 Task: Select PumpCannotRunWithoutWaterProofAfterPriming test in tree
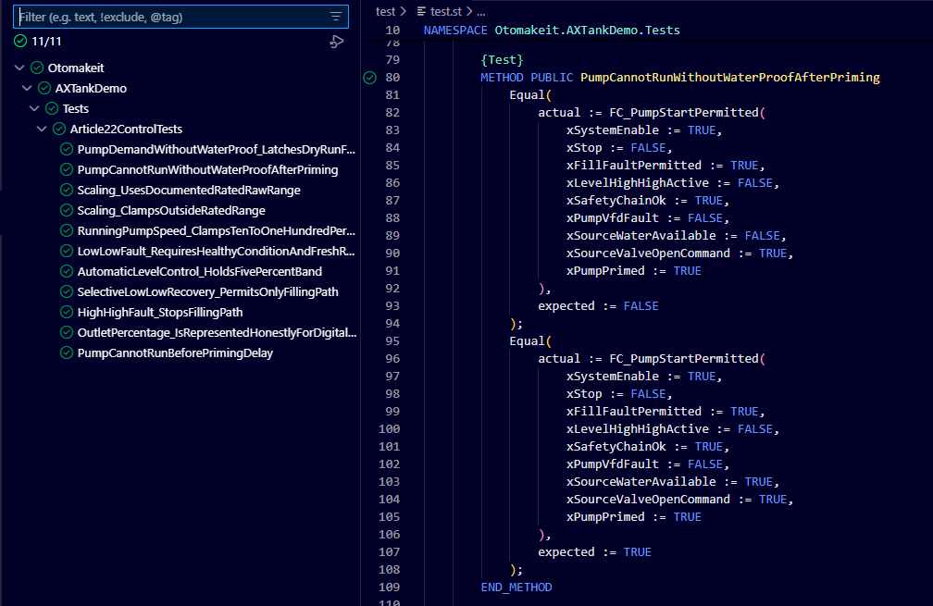tap(207, 169)
